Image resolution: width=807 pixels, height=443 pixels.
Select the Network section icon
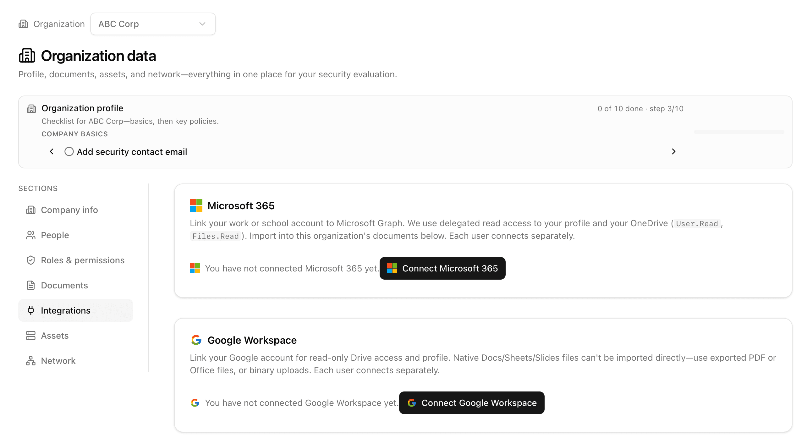(x=30, y=361)
